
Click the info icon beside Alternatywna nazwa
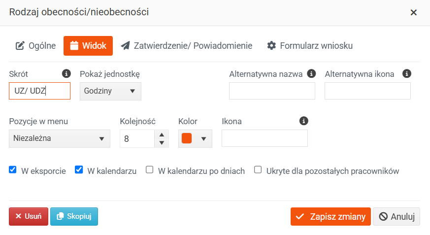311,73
